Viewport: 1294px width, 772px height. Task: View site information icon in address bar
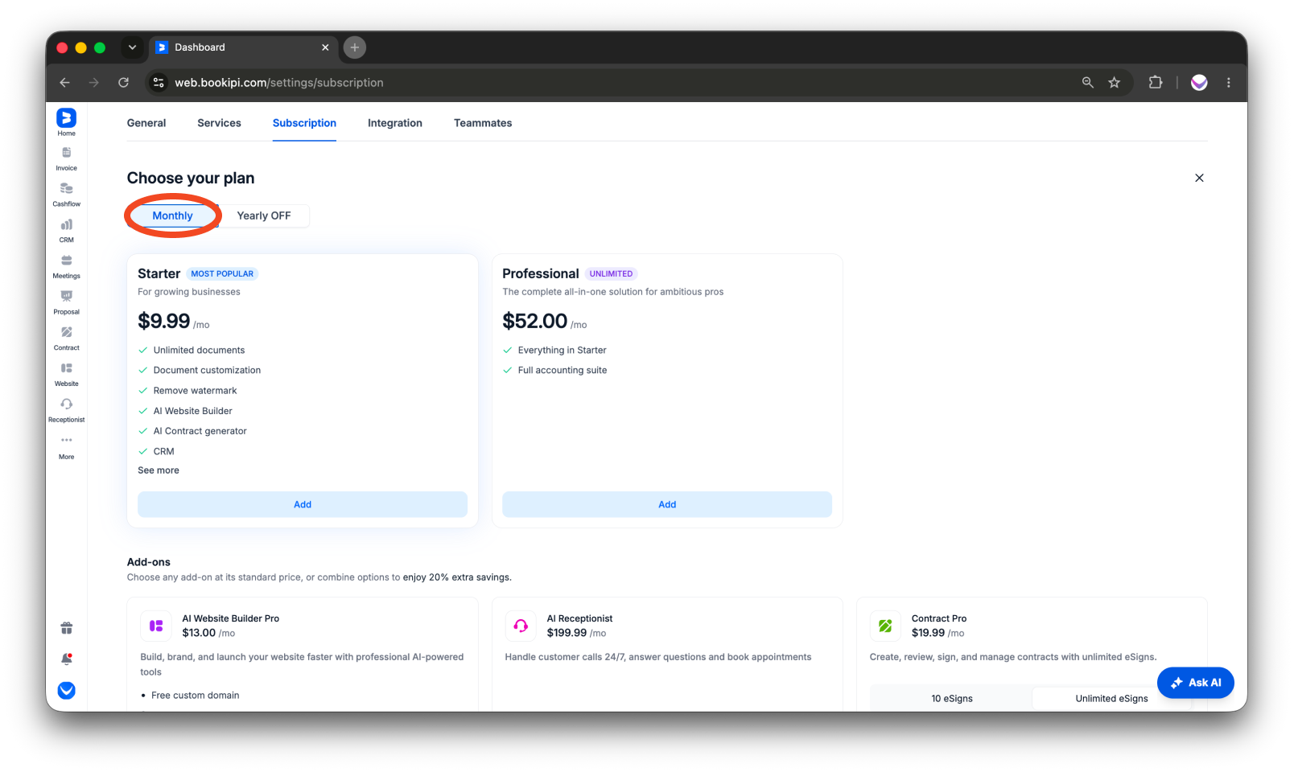coord(159,82)
